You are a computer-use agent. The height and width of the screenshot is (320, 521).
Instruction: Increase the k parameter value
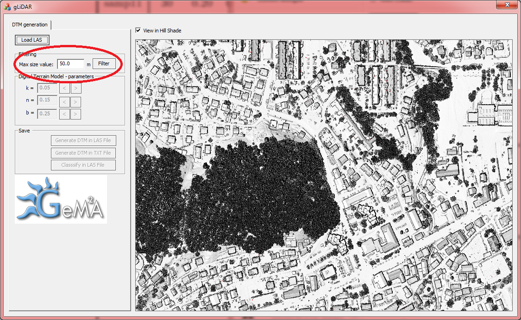pyautogui.click(x=76, y=88)
